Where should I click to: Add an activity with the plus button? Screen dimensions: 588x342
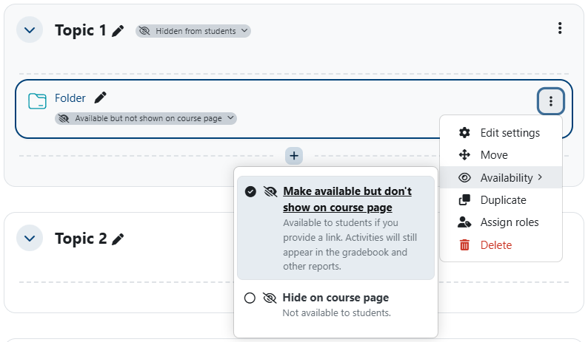294,156
